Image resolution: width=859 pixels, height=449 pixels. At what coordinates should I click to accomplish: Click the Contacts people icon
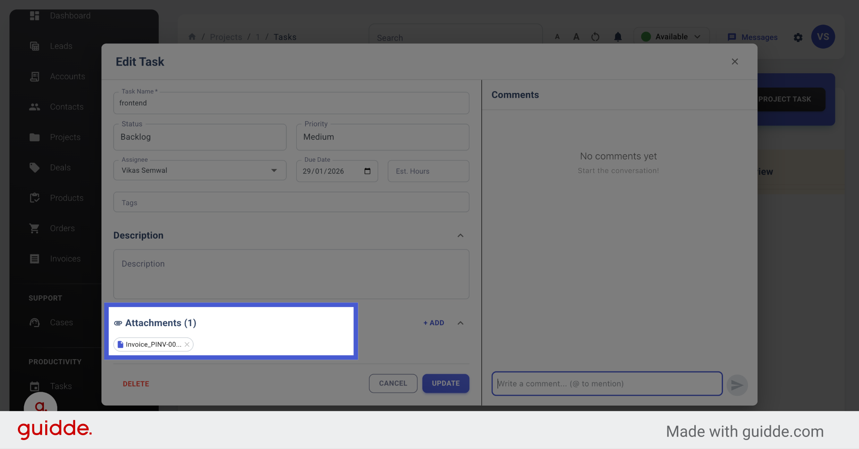(34, 107)
